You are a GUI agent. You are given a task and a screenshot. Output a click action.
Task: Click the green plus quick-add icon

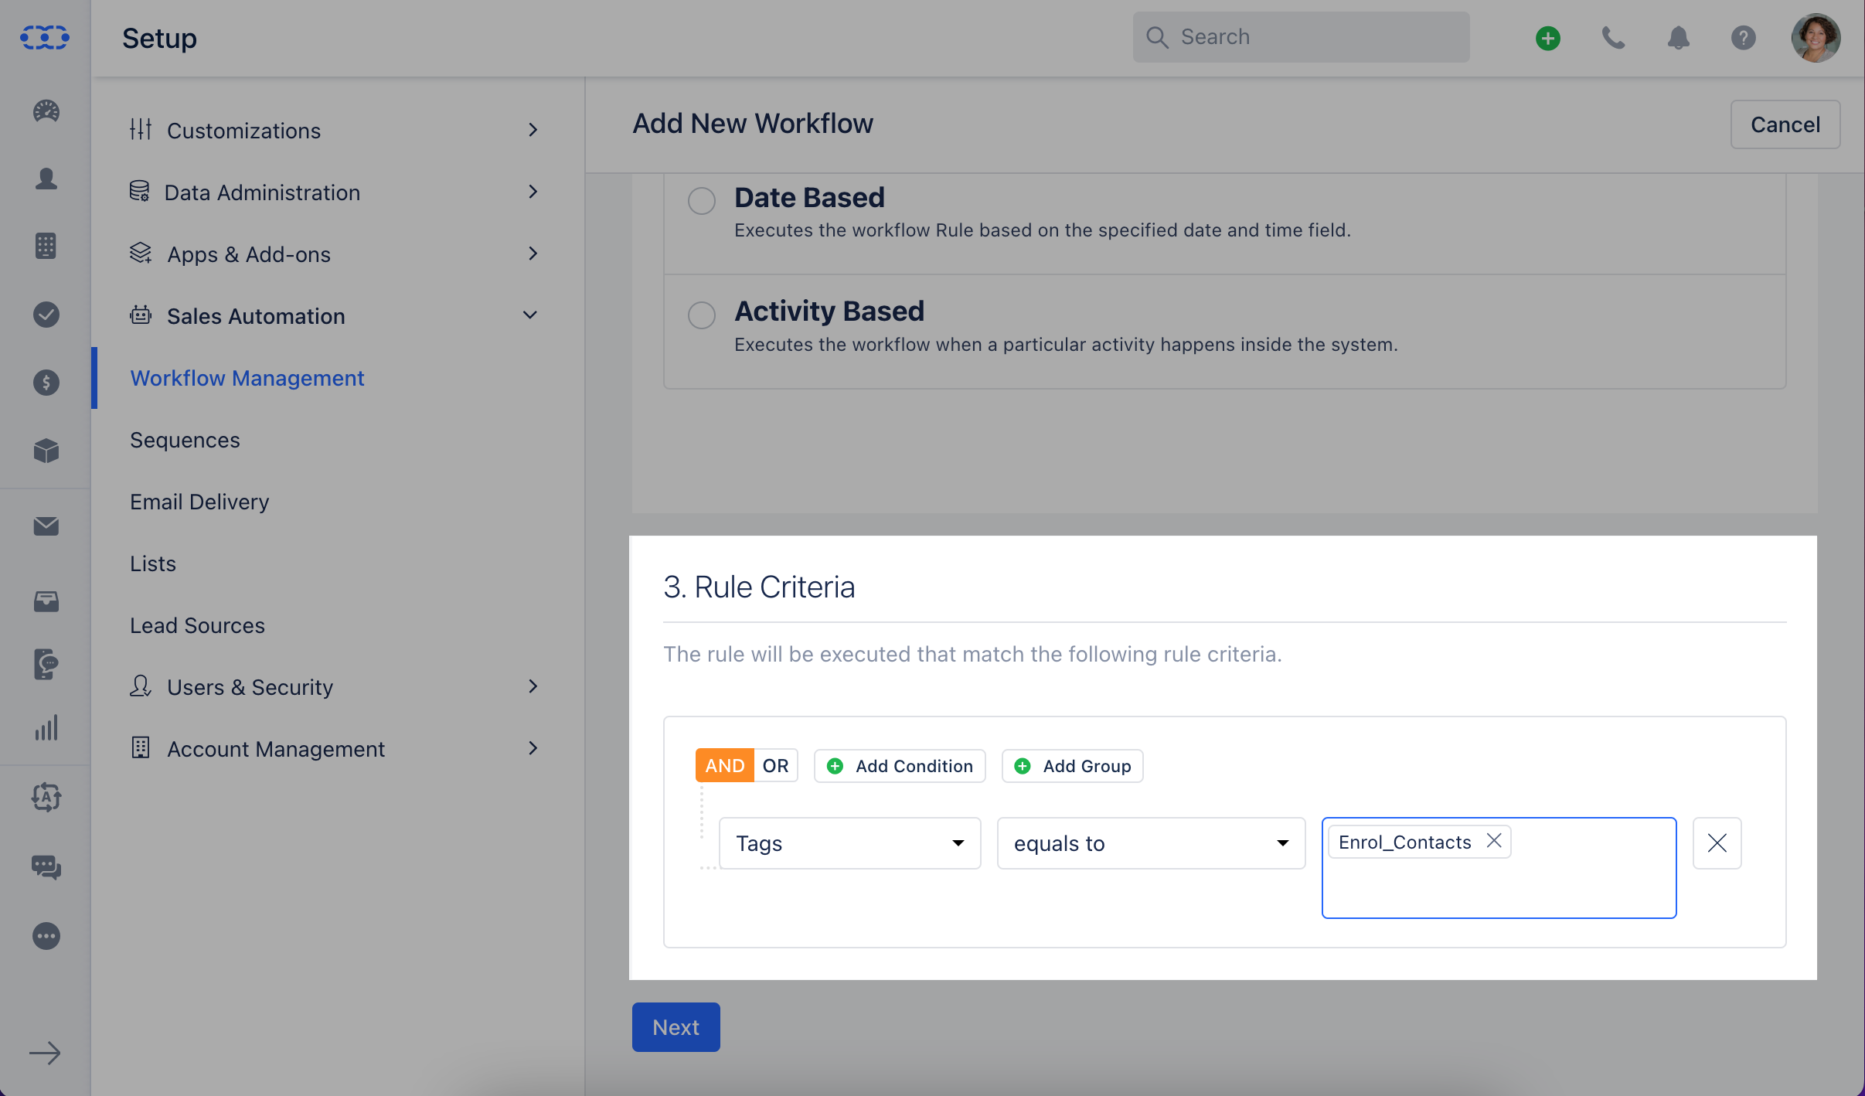(x=1548, y=38)
